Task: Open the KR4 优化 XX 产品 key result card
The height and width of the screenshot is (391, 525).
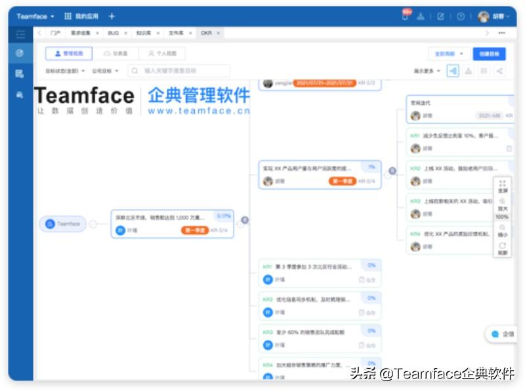Action: click(x=450, y=240)
